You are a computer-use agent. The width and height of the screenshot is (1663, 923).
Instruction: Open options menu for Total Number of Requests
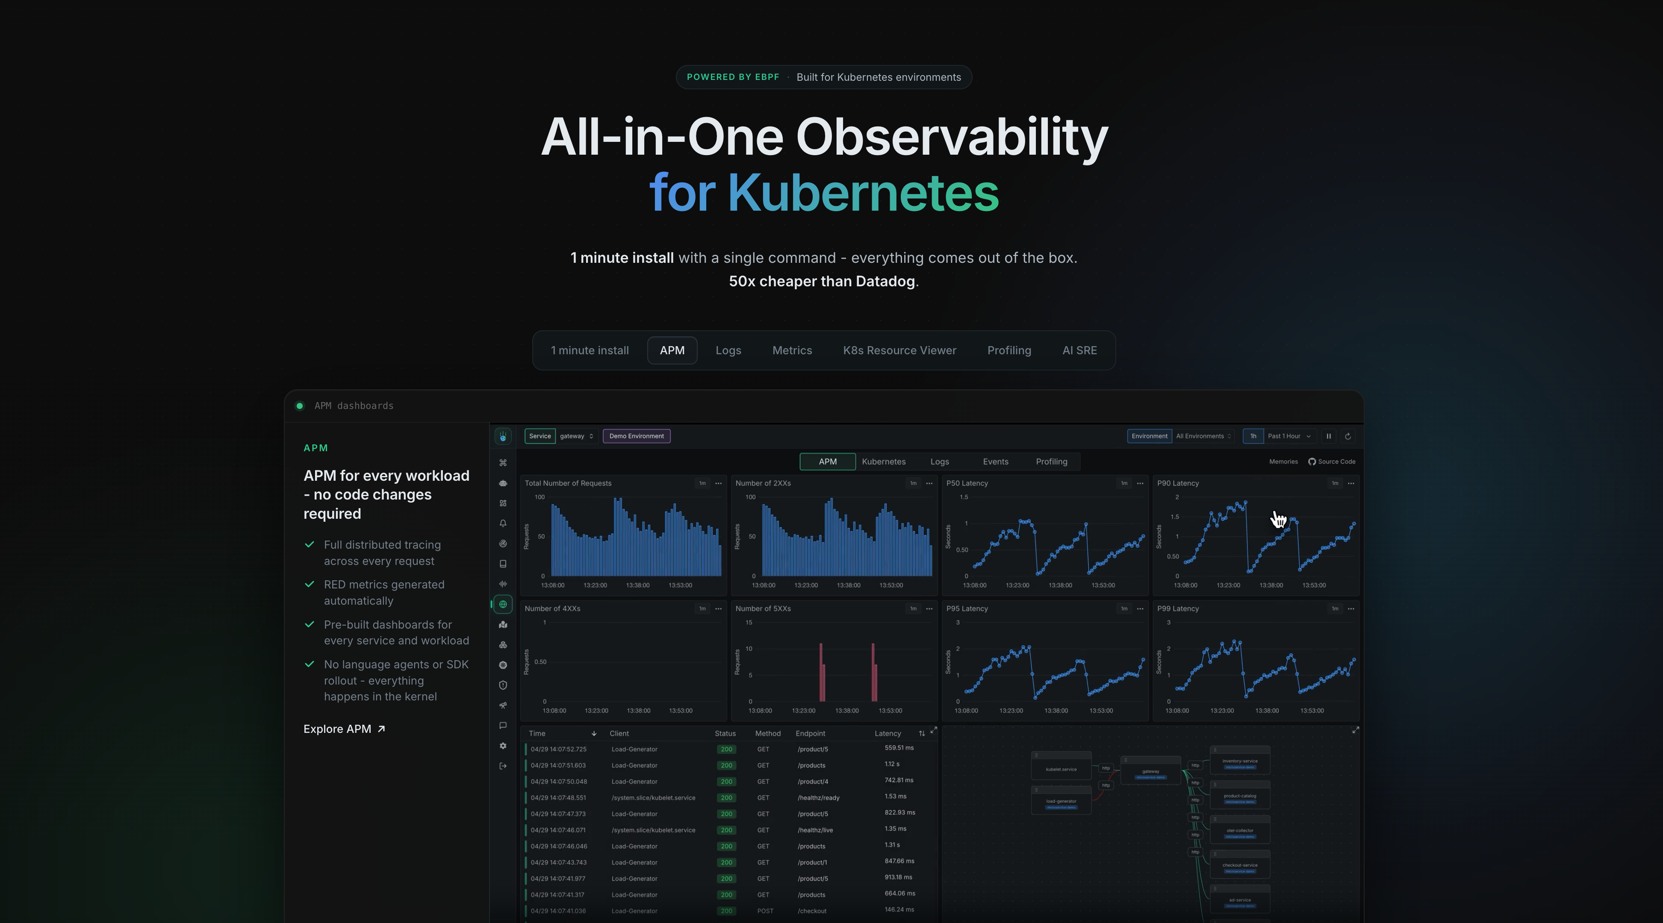719,483
